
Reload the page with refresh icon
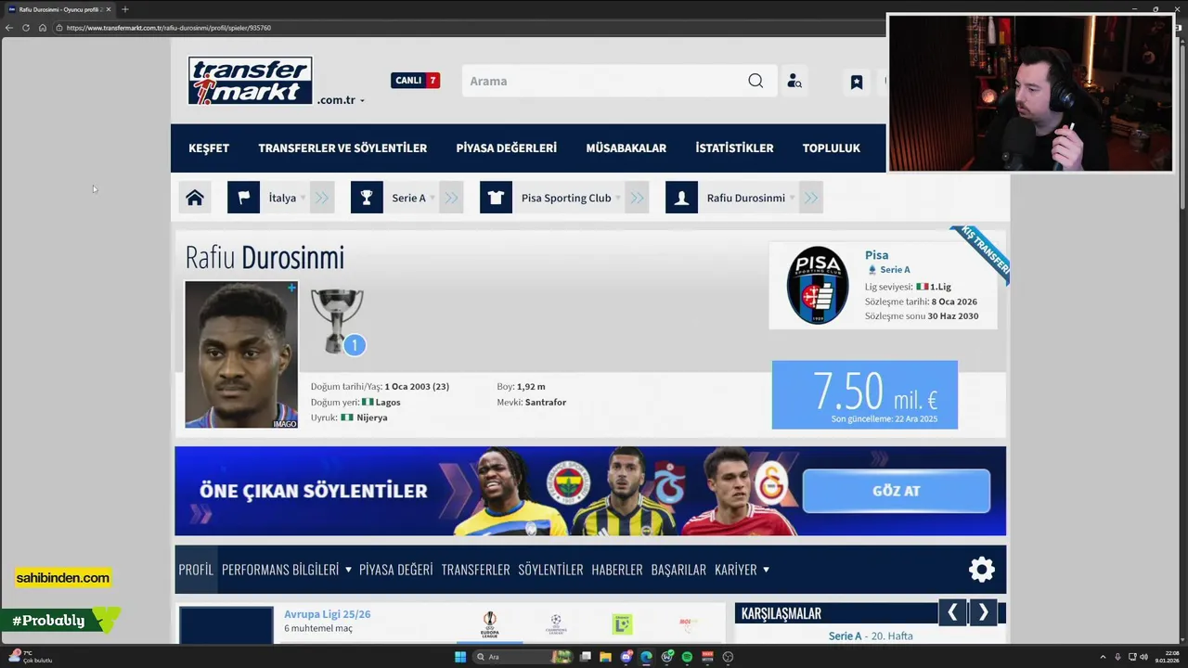(25, 28)
